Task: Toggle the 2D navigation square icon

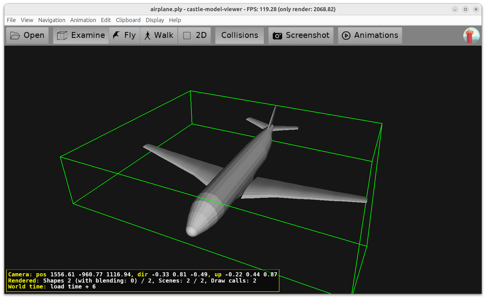Action: [187, 36]
